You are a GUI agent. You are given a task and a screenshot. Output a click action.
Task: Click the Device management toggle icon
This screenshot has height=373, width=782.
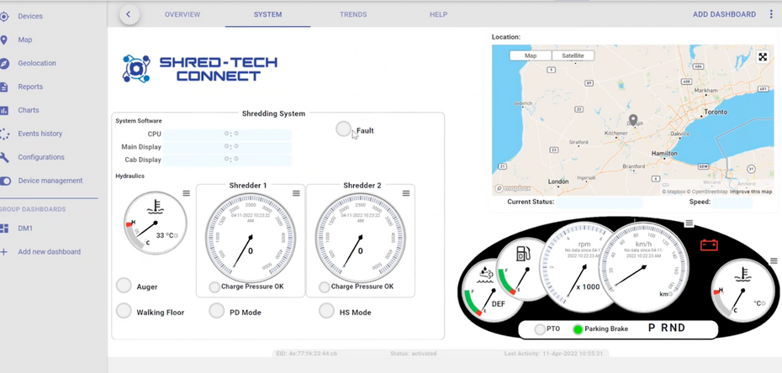click(4, 181)
